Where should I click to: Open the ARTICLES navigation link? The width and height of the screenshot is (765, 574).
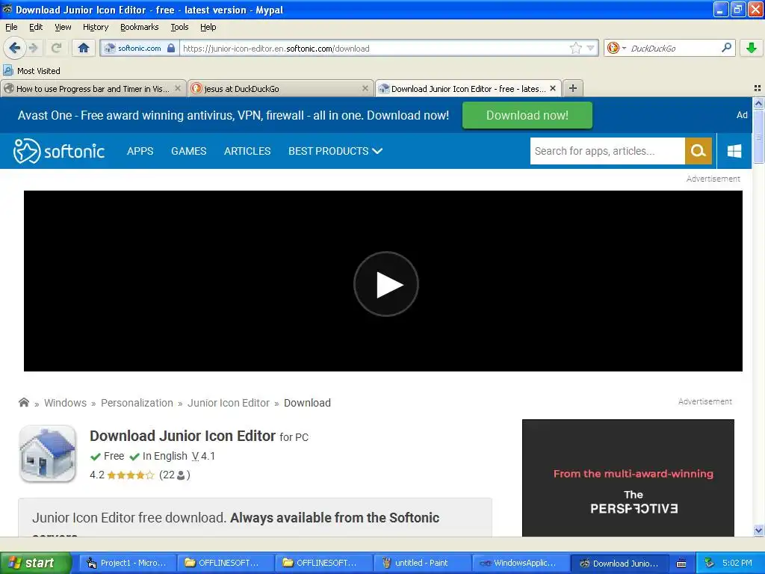pos(247,151)
